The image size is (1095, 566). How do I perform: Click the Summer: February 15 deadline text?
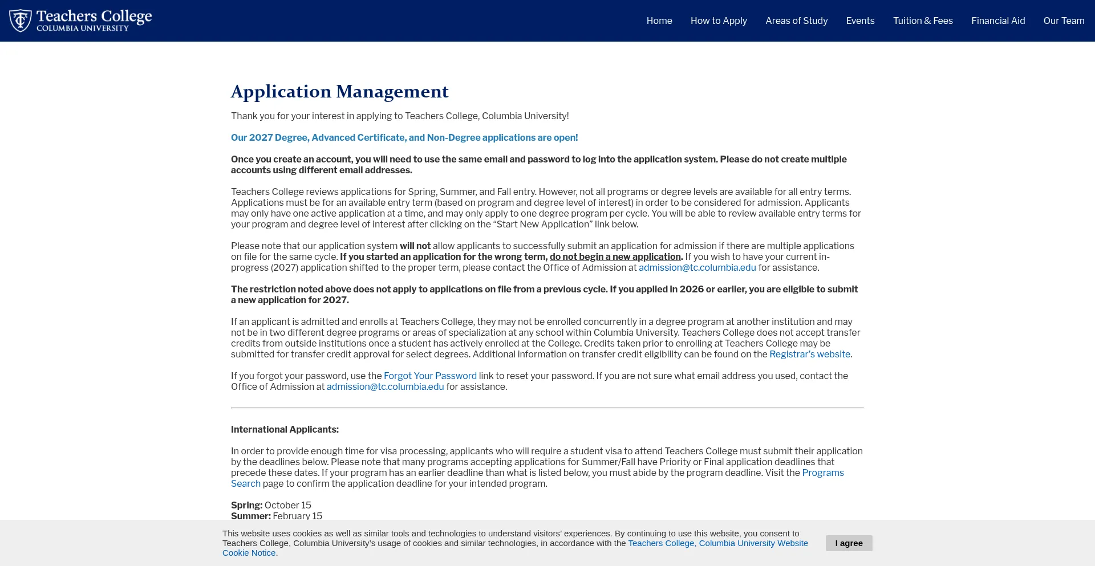click(277, 516)
